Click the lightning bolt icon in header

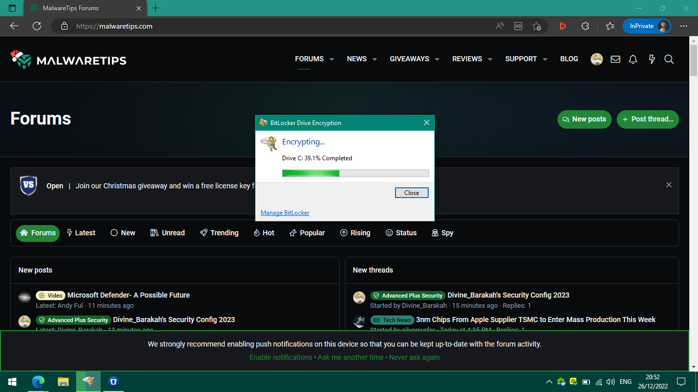tap(652, 59)
